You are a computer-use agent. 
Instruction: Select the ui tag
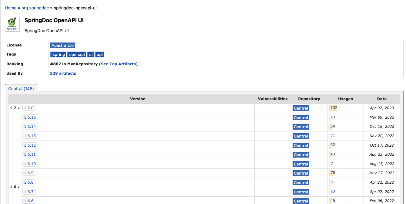point(91,55)
